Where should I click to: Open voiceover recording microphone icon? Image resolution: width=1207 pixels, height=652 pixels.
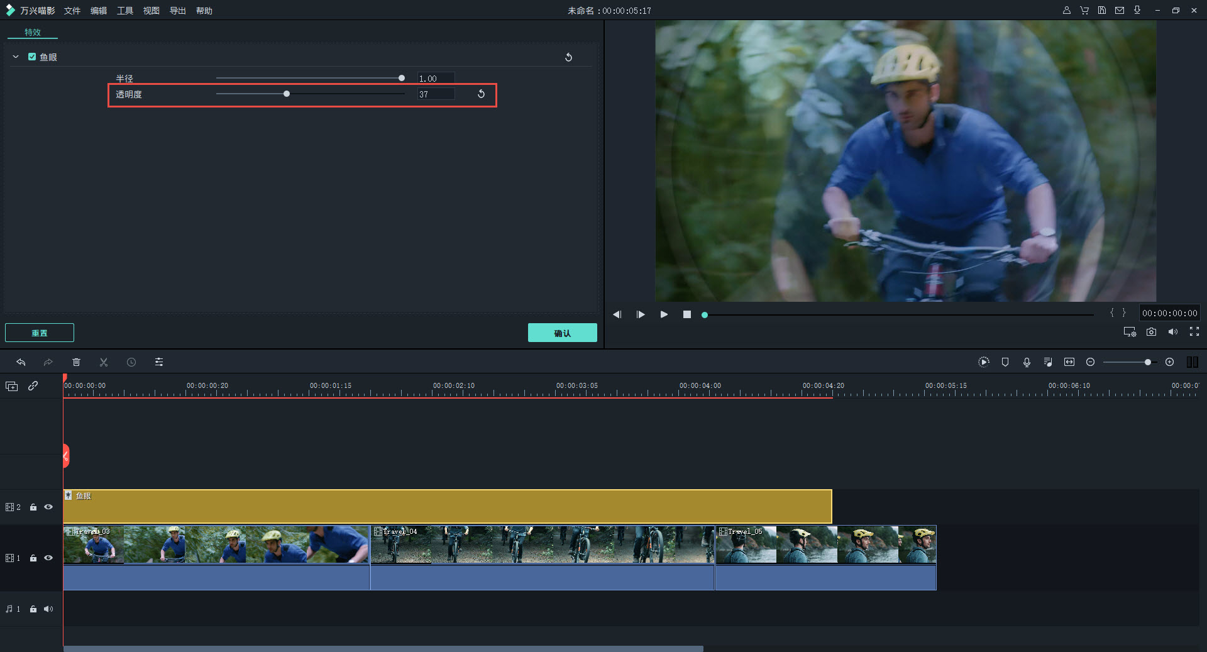1027,362
